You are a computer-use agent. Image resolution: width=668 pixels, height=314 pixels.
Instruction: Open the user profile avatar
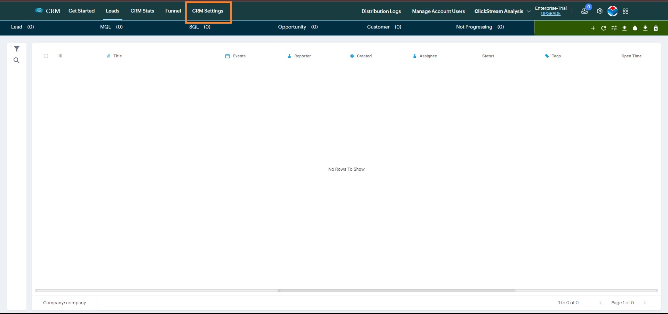(613, 11)
